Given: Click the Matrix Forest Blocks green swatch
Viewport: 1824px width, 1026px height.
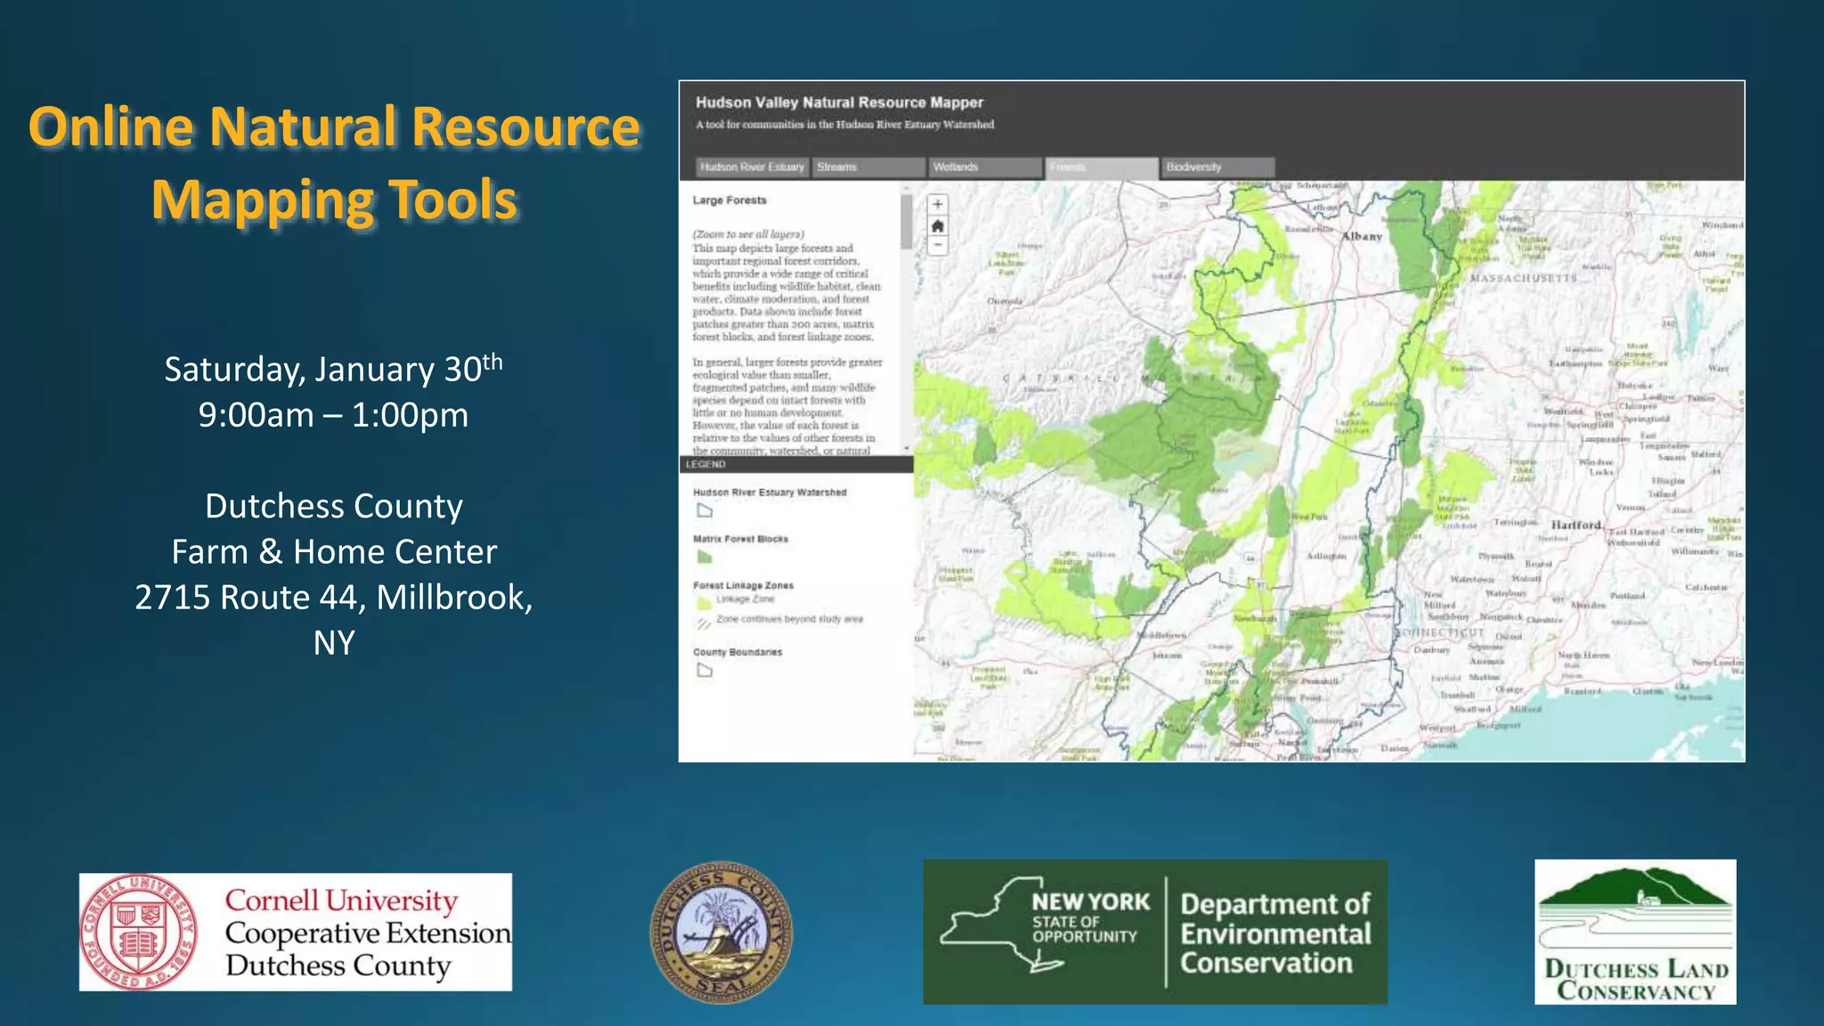Looking at the screenshot, I should (704, 558).
